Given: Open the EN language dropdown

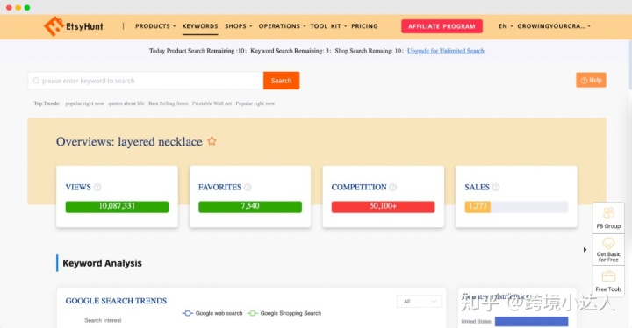Looking at the screenshot, I should click(x=506, y=26).
